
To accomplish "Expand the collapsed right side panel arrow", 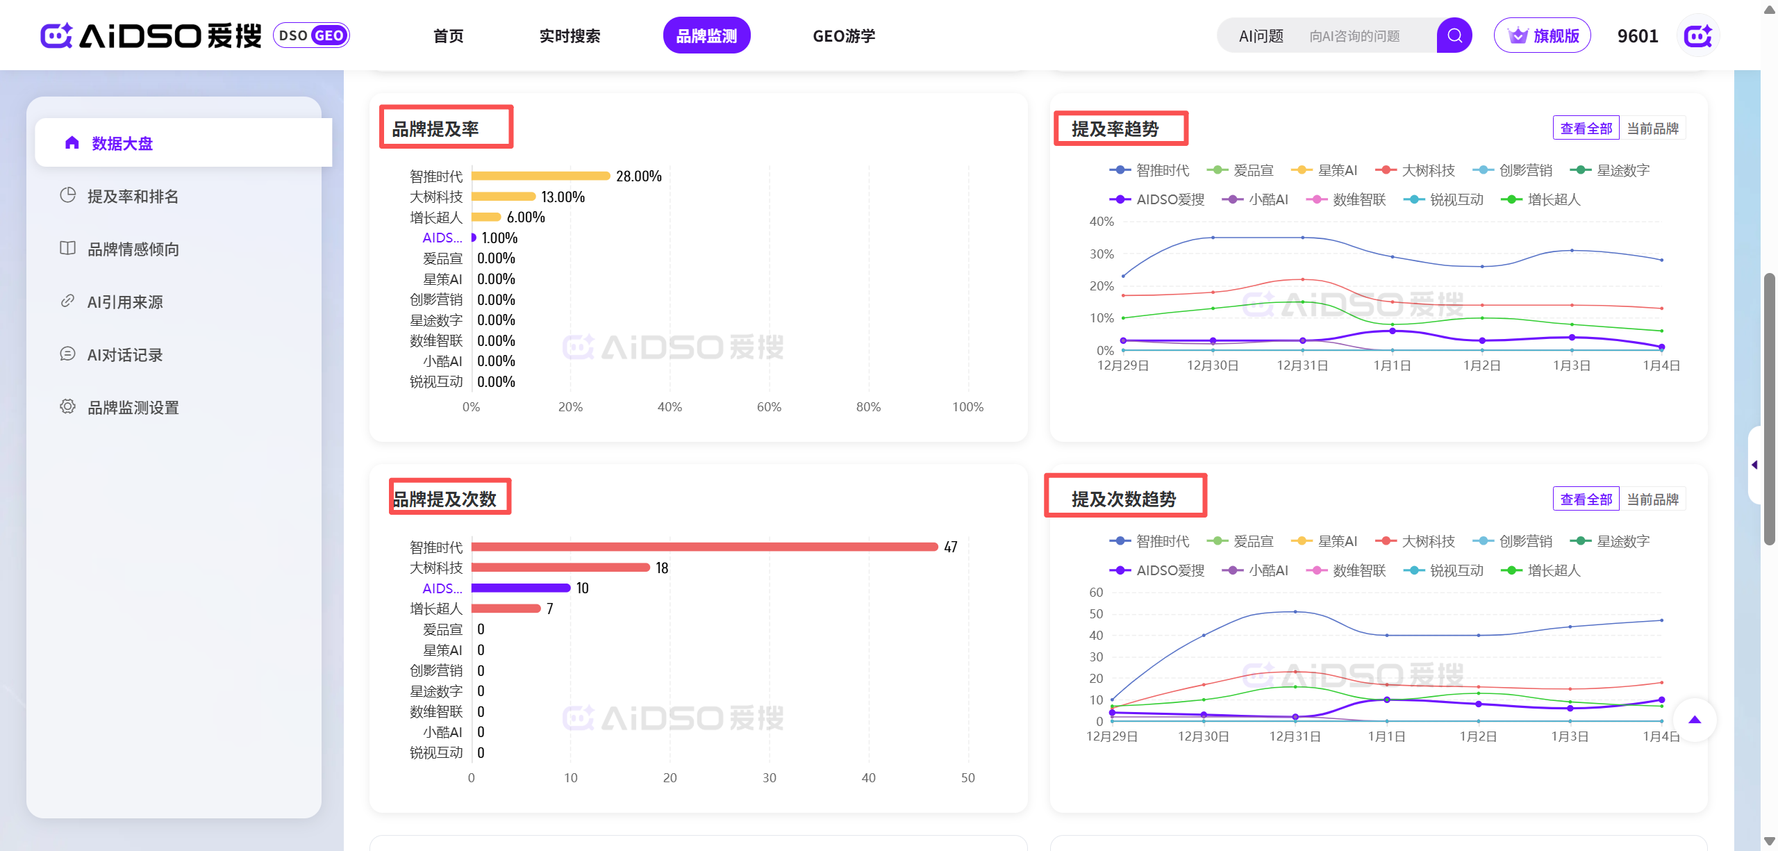I will [1754, 465].
